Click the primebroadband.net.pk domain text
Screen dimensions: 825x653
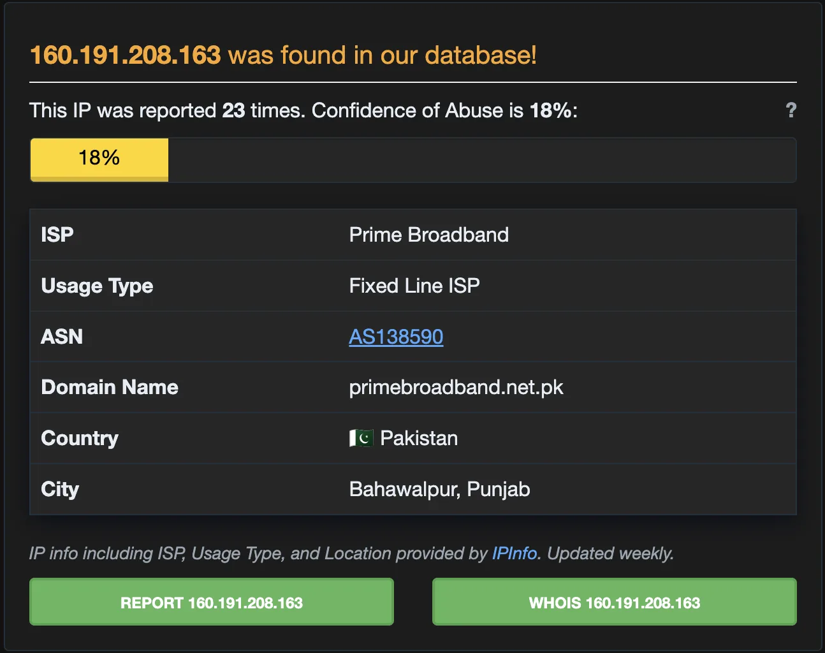click(x=456, y=388)
